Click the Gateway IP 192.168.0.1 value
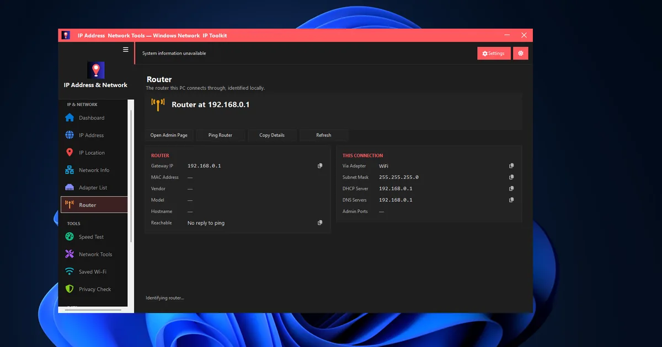The width and height of the screenshot is (662, 347). [204, 166]
